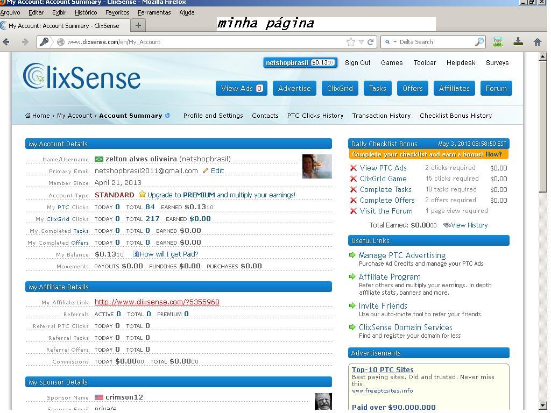Click the red X next to View PTC Ads
Screen dimensions: 551x413
(354, 168)
